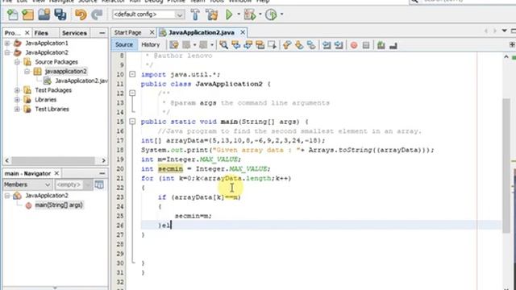Screen dimensions: 516x290
Task: Click the Open Project toolbar icon
Action: point(44,14)
